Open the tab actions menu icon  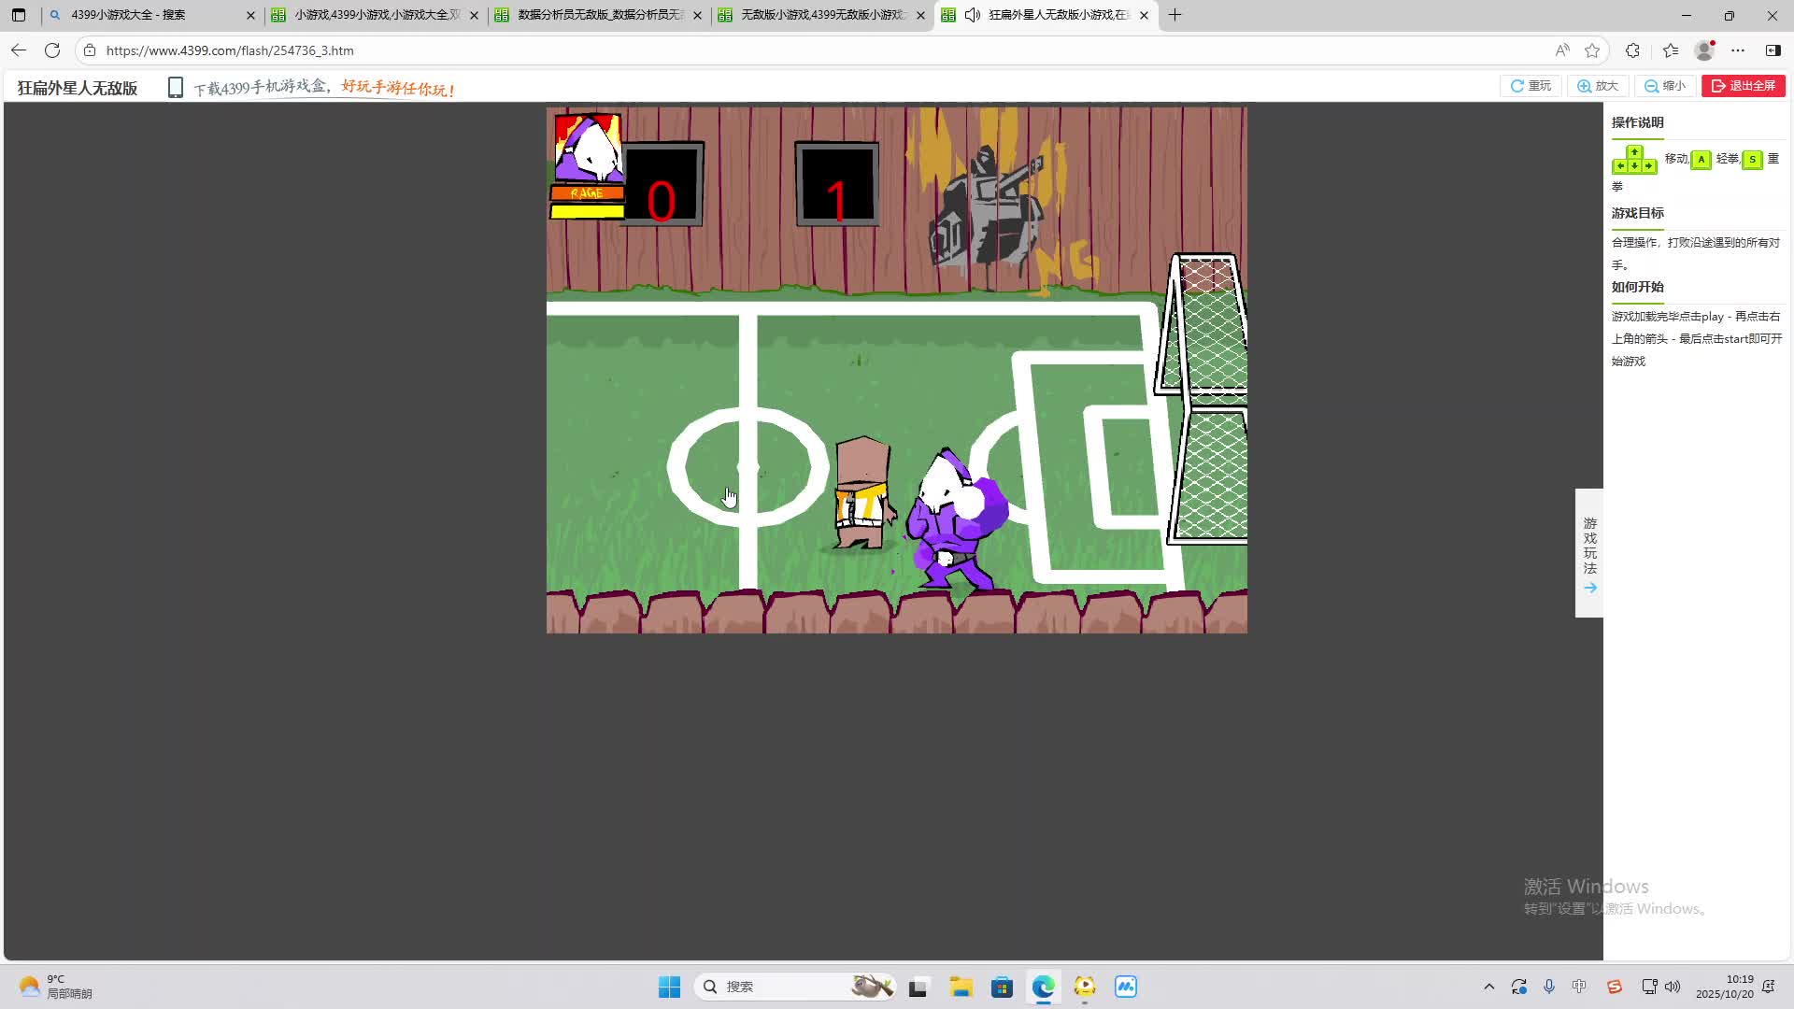click(x=19, y=15)
